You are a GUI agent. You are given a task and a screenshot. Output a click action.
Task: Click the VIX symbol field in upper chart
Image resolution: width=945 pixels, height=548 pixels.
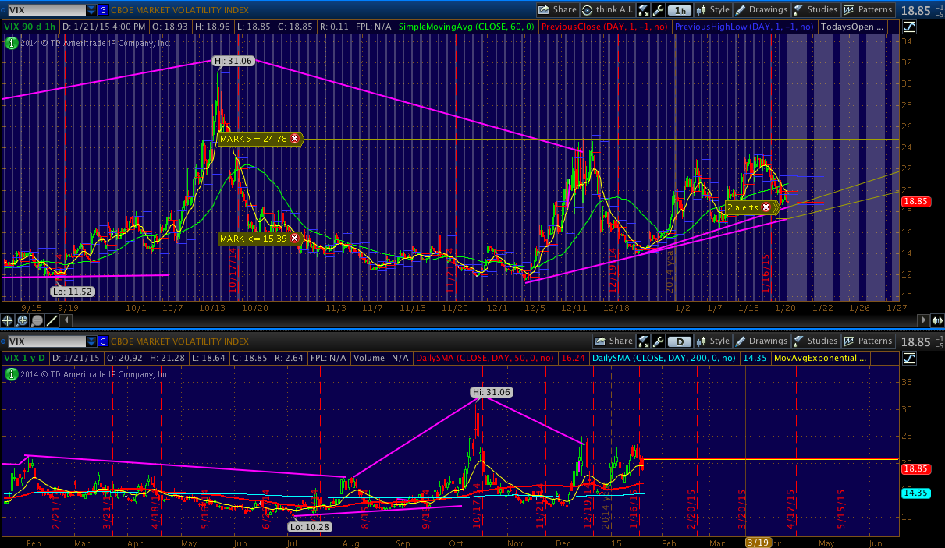(x=43, y=10)
